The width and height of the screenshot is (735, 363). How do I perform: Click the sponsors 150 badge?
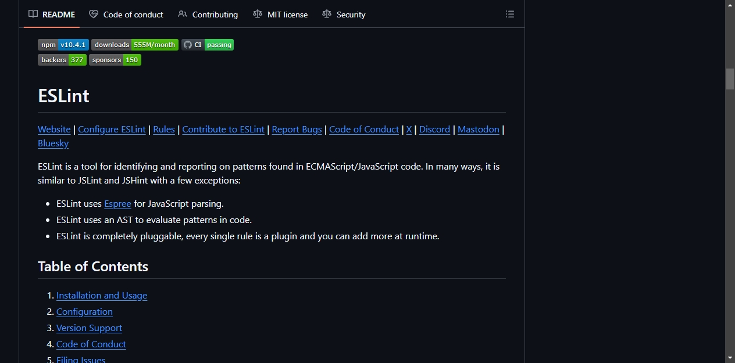(x=115, y=60)
